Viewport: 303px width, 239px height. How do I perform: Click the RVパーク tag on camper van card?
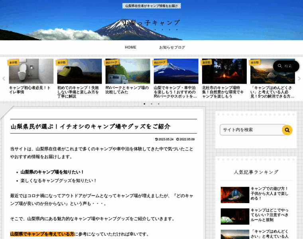(112, 63)
